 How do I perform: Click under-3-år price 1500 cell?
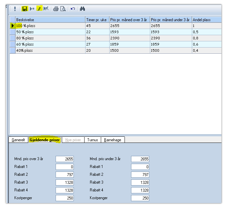pos(171,50)
